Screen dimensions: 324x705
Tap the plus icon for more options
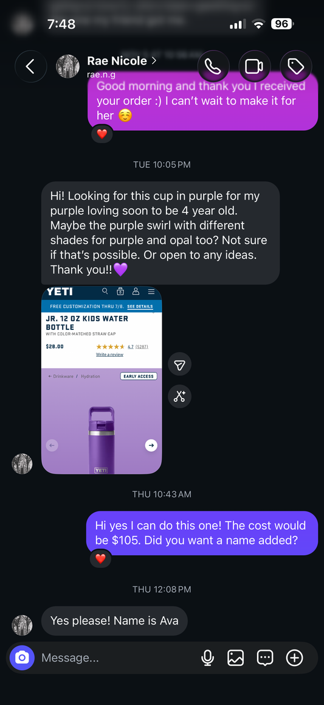[x=294, y=658]
